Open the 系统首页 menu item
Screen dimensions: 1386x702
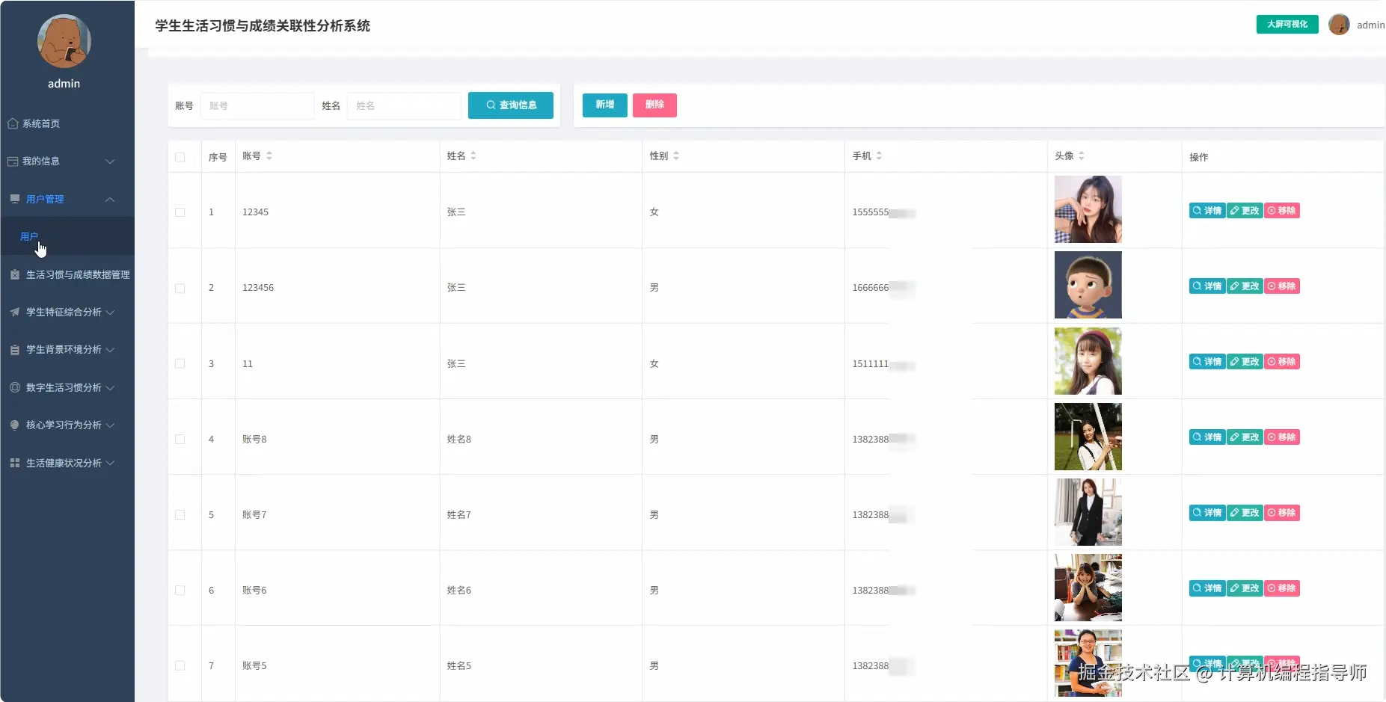pos(67,123)
